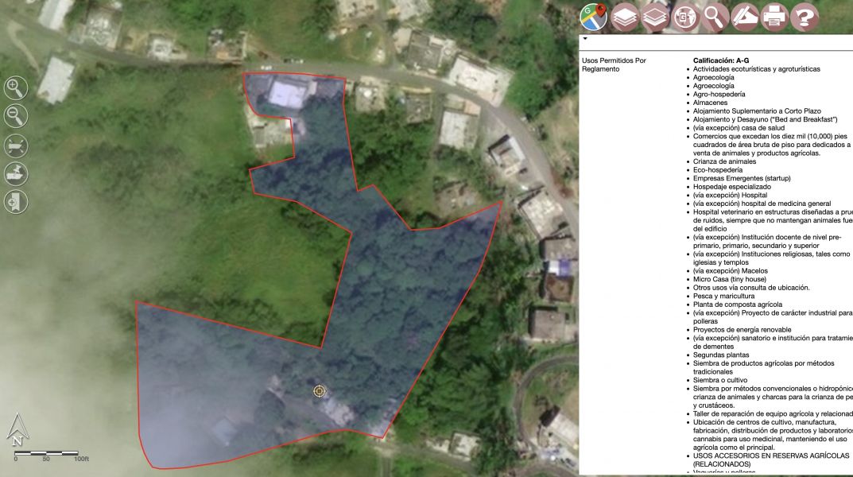Open the outlined layers stack tool

pyautogui.click(x=655, y=16)
